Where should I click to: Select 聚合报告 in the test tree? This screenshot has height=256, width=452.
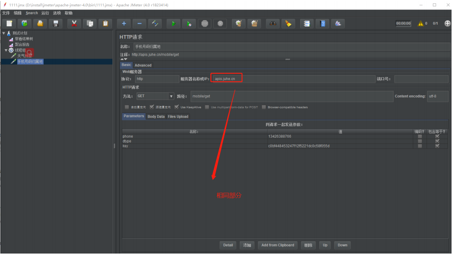point(22,44)
